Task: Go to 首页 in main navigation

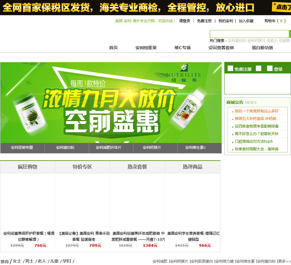Action: point(113,48)
